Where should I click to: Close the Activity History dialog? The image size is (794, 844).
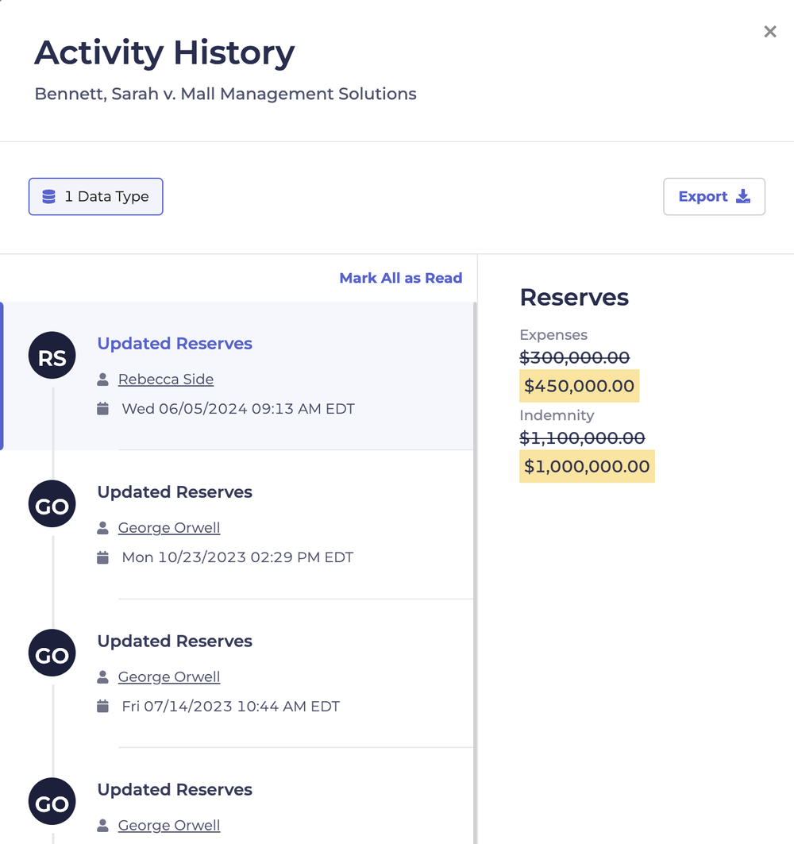pyautogui.click(x=769, y=32)
